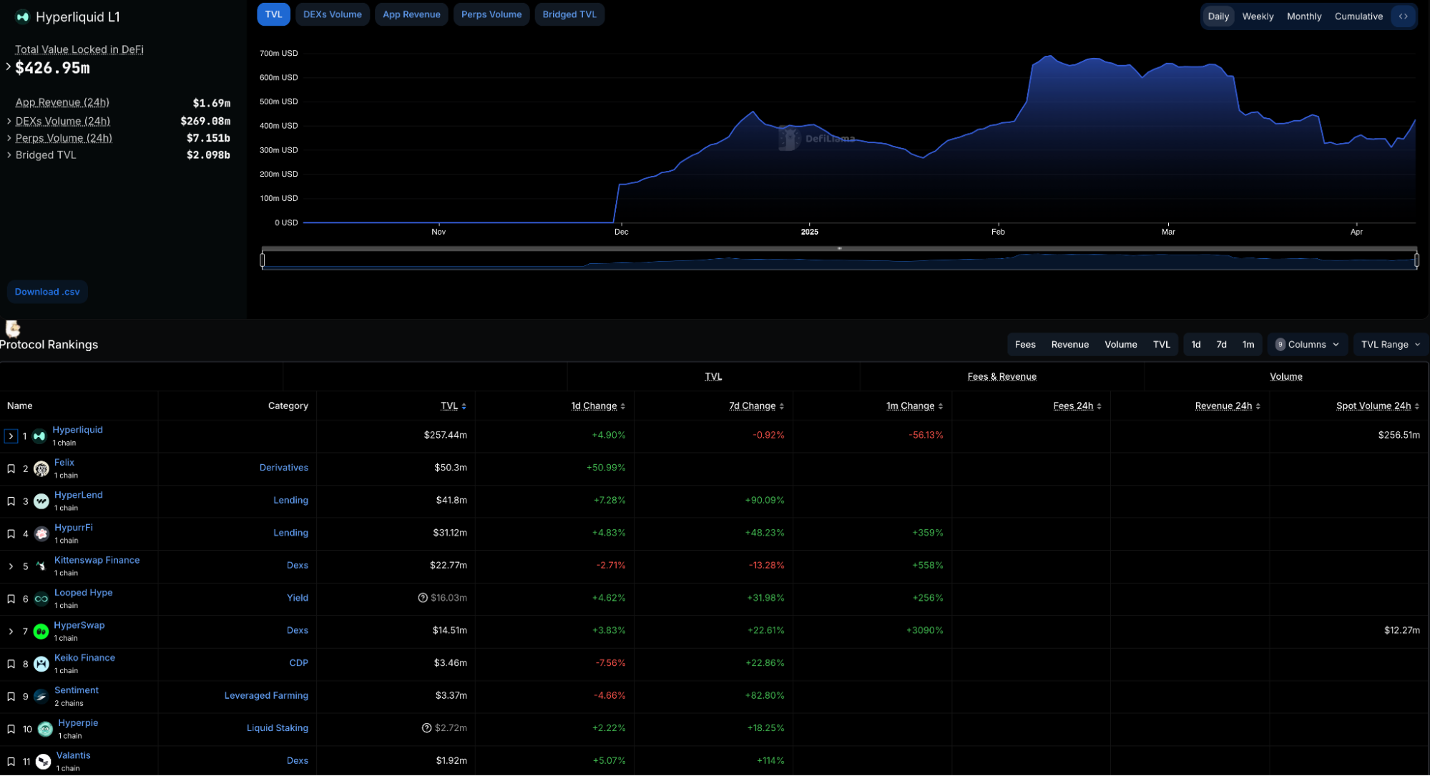
Task: Bookmark the Keiko Finance row
Action: [11, 664]
